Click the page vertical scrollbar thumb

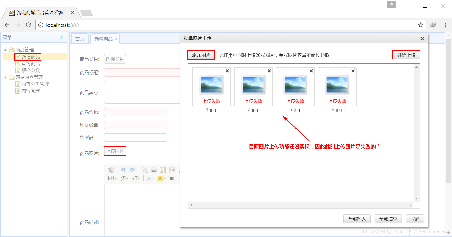tap(448, 110)
